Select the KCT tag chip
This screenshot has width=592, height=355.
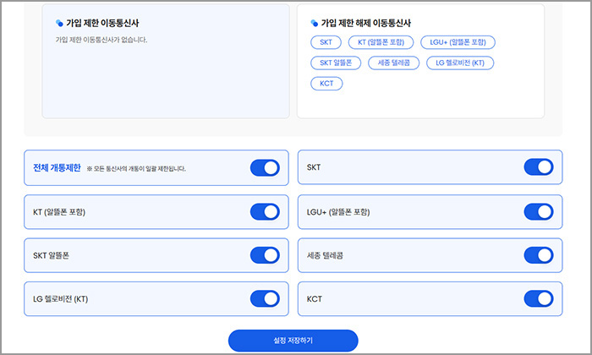pyautogui.click(x=326, y=84)
